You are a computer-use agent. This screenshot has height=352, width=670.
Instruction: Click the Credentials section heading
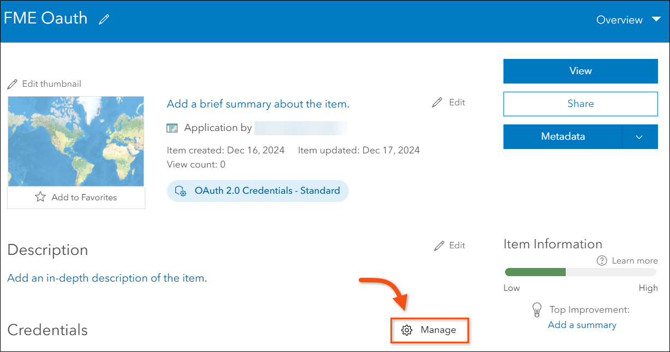pos(48,330)
